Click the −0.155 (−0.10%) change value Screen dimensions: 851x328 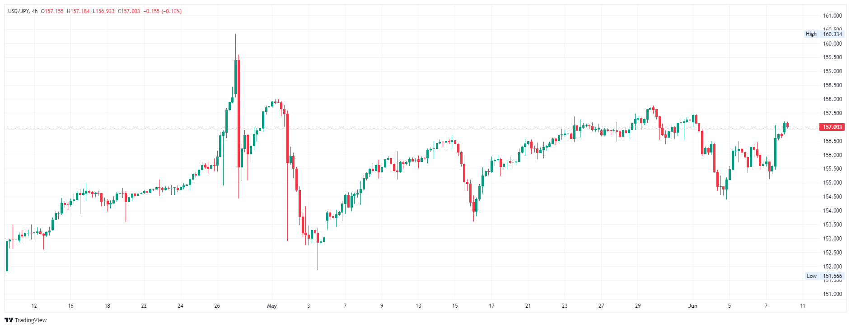[x=163, y=11]
